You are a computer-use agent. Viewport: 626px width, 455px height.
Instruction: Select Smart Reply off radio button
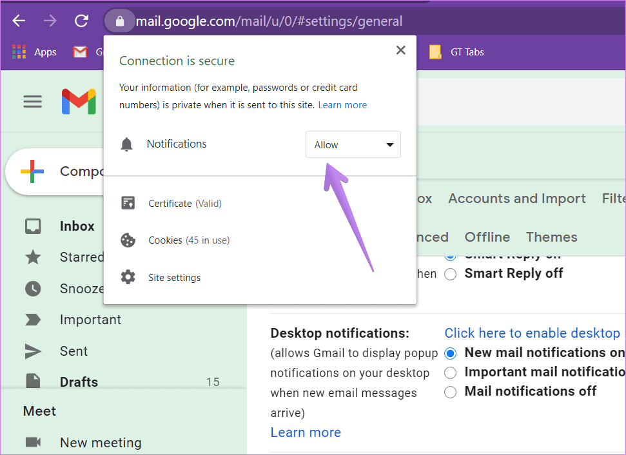[x=451, y=274]
